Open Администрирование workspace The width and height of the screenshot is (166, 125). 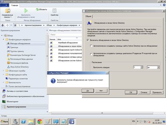coord(24,107)
